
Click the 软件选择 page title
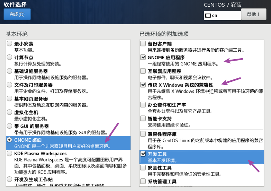[x=15, y=5]
